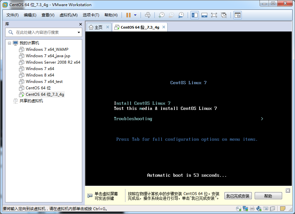Image resolution: width=295 pixels, height=214 pixels.
Task: Click the keyboard icon in hint bar
Action: [90, 196]
